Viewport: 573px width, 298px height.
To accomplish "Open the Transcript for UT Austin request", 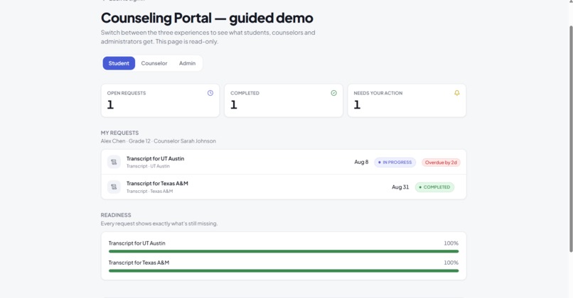I will point(284,162).
